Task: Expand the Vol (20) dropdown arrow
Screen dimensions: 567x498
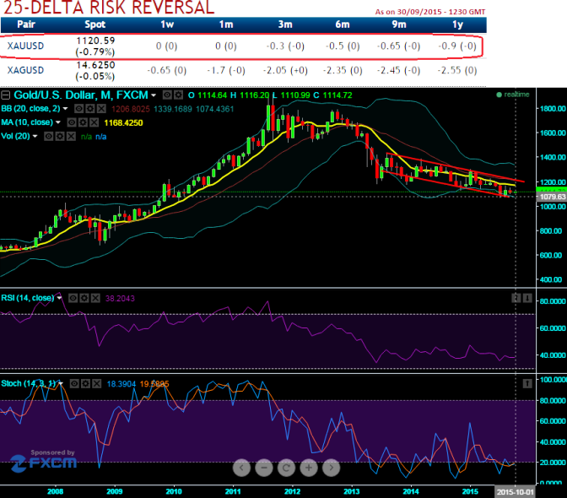Action: tap(35, 137)
